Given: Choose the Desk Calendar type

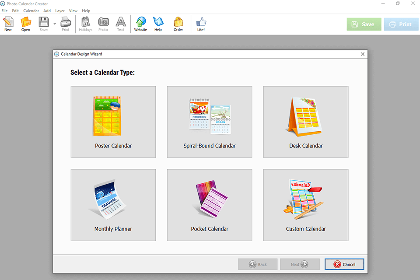Looking at the screenshot, I should tap(306, 122).
